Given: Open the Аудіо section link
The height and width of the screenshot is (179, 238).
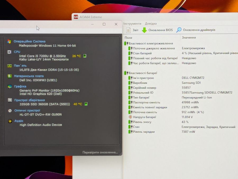Looking at the screenshot, I should point(19,121).
